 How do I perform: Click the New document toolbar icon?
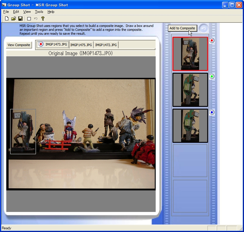coord(7,19)
